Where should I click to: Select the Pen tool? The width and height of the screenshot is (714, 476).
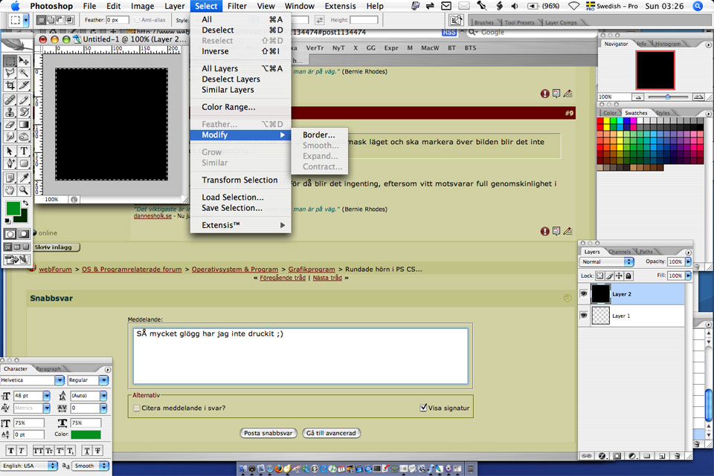click(10, 163)
